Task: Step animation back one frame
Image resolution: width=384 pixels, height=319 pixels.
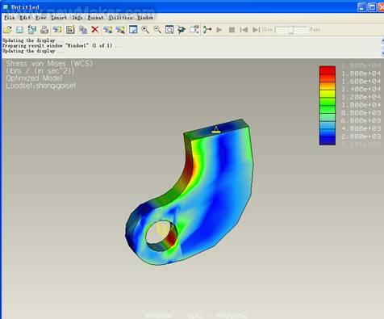Action: click(x=244, y=30)
